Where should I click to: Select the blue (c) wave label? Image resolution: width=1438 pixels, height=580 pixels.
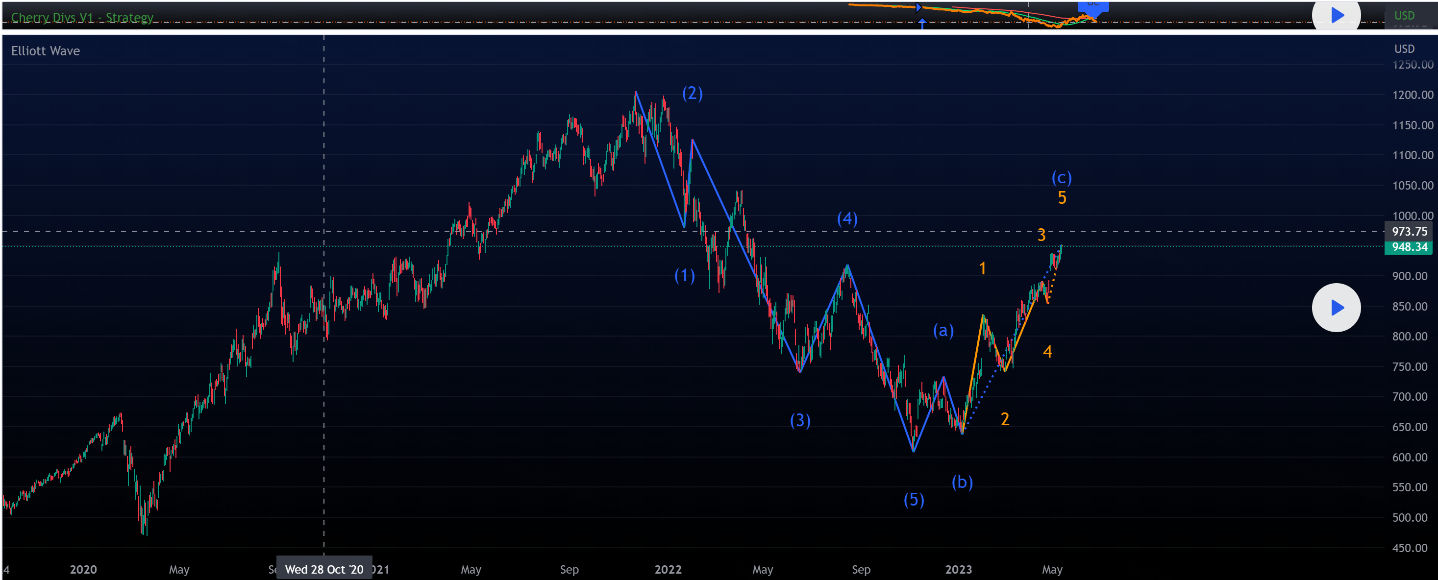(1061, 178)
